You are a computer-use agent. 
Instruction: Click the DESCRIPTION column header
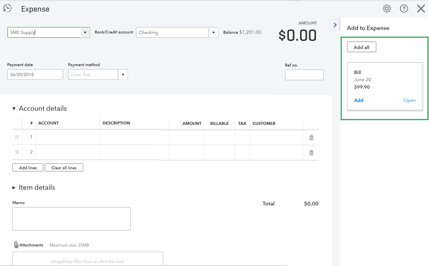[x=116, y=123]
